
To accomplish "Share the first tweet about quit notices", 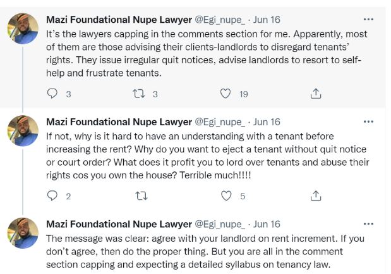I will 316,94.
